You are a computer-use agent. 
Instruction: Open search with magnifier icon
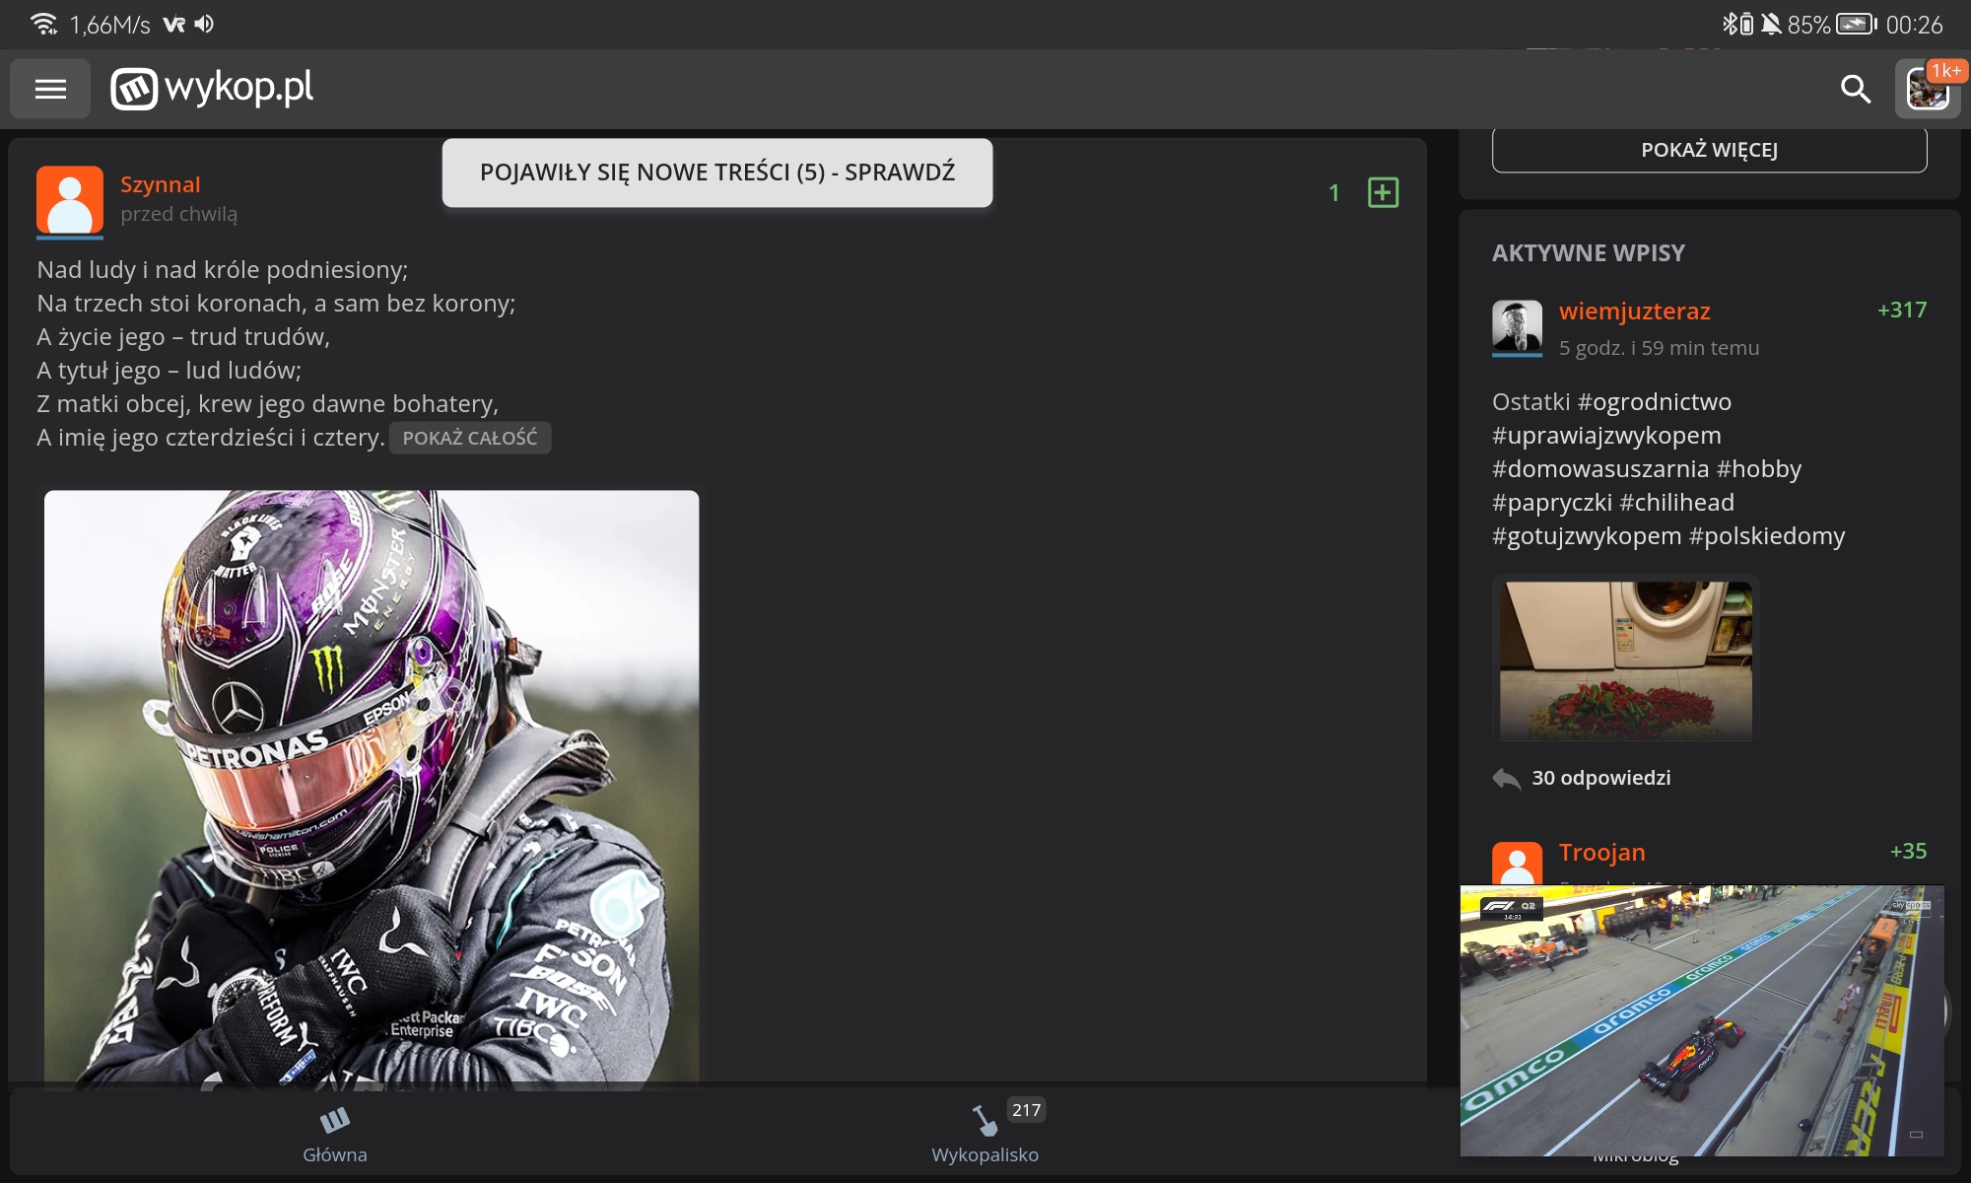[x=1855, y=89]
